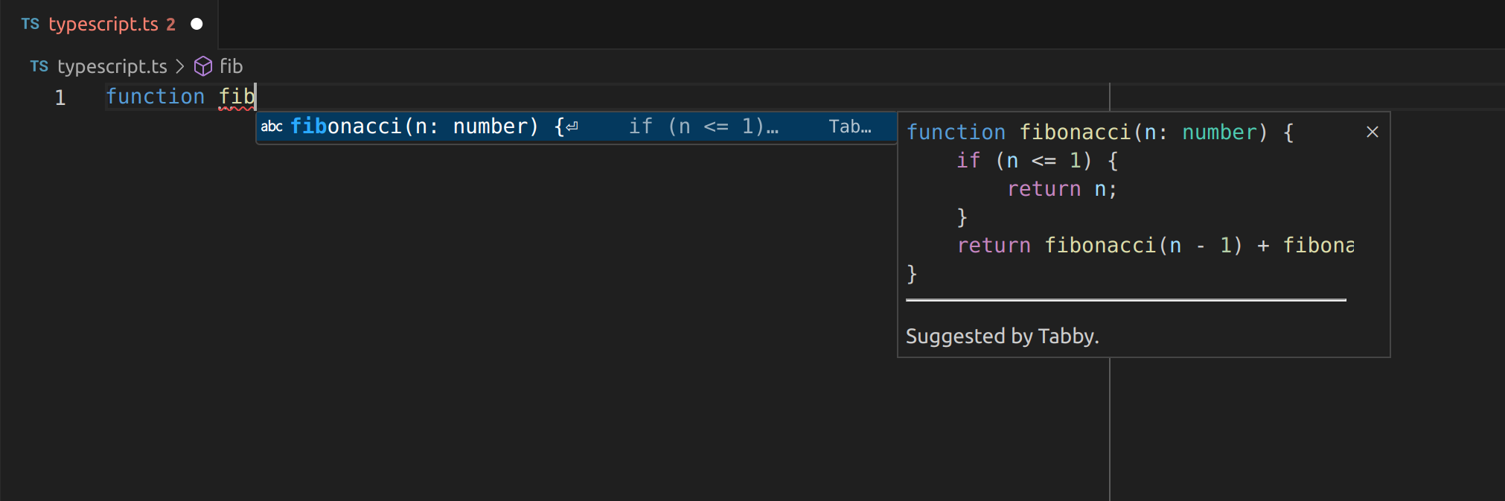Image resolution: width=1505 pixels, height=501 pixels.
Task: Open the fib symbol breadcrumb
Action: click(231, 66)
